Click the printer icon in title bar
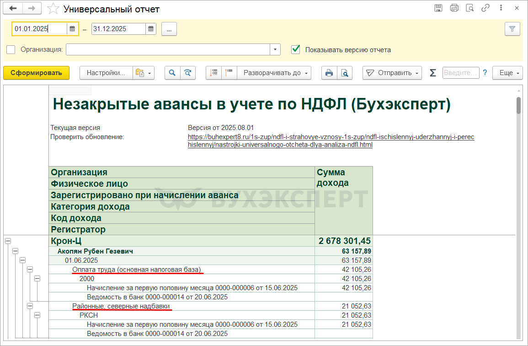The image size is (528, 346). pyautogui.click(x=454, y=8)
